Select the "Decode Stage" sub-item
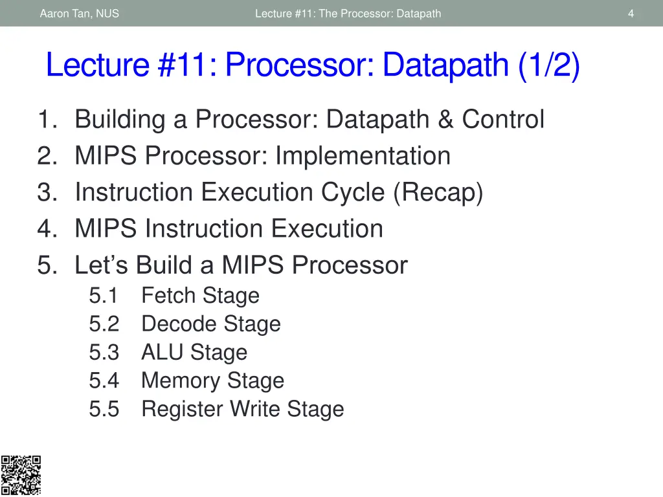Viewport: 663px width, 497px height. [211, 324]
